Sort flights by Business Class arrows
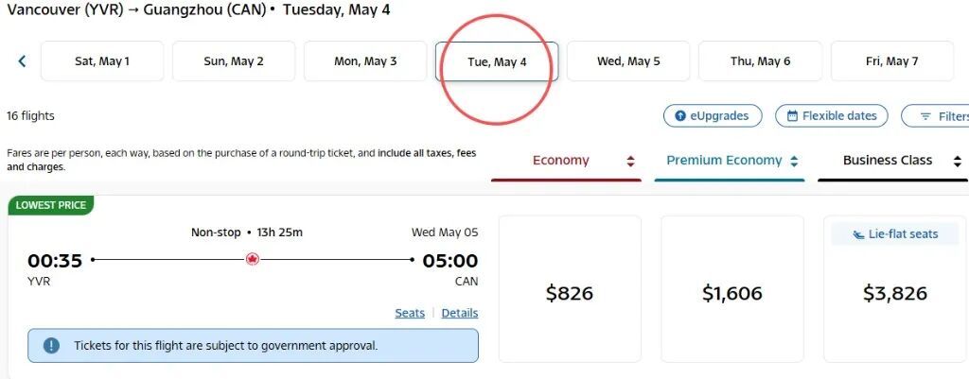 coord(957,161)
